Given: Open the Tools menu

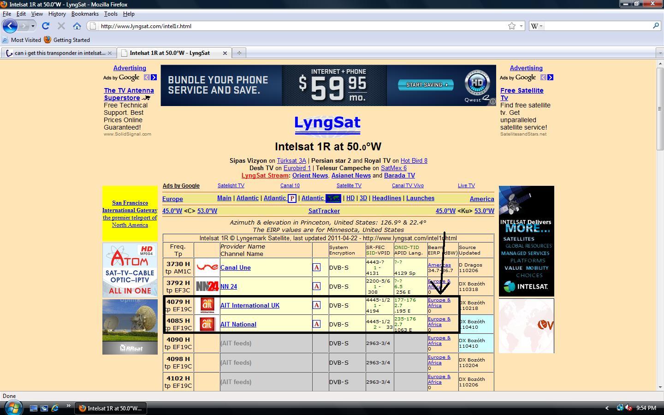Looking at the screenshot, I should point(111,14).
